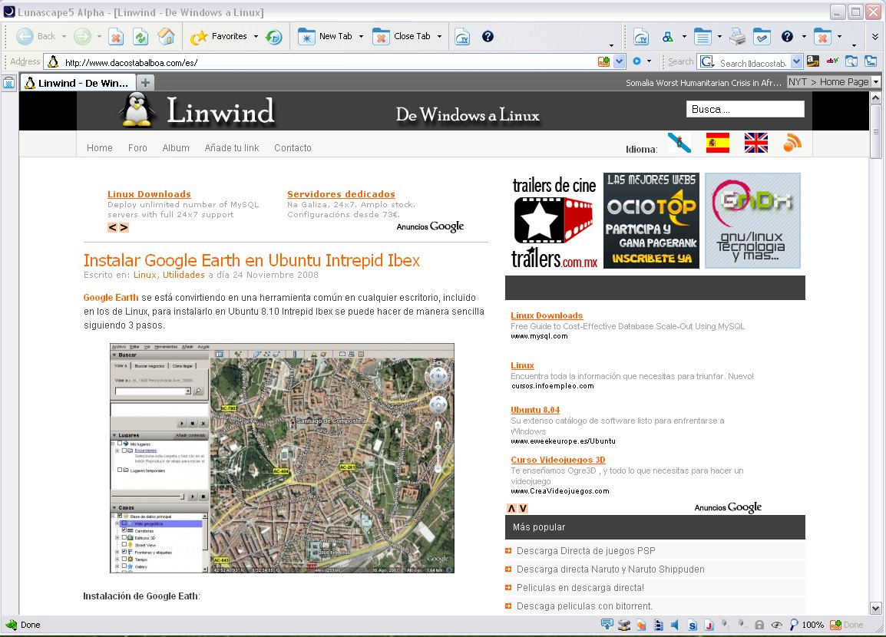This screenshot has height=637, width=886.
Task: Switch language with the UK flag
Action: (756, 143)
